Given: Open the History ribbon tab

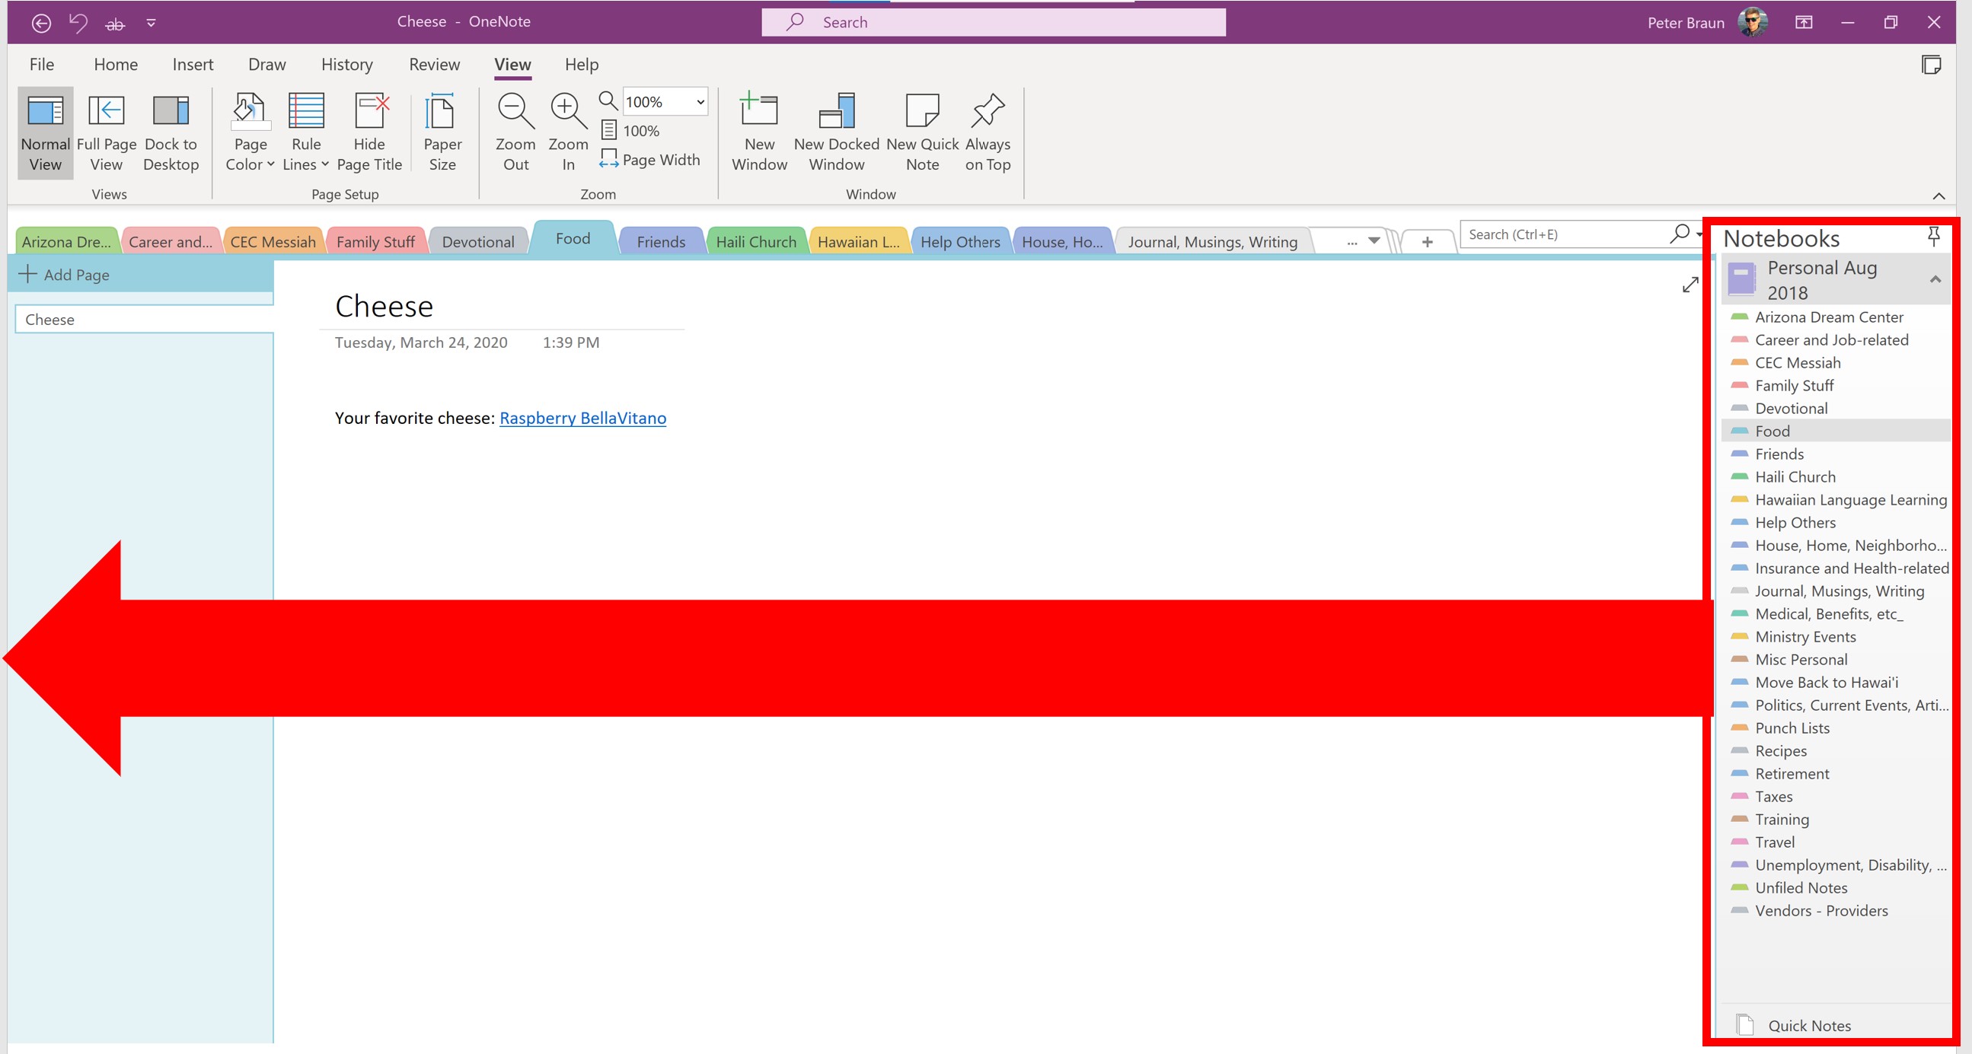Looking at the screenshot, I should [346, 64].
